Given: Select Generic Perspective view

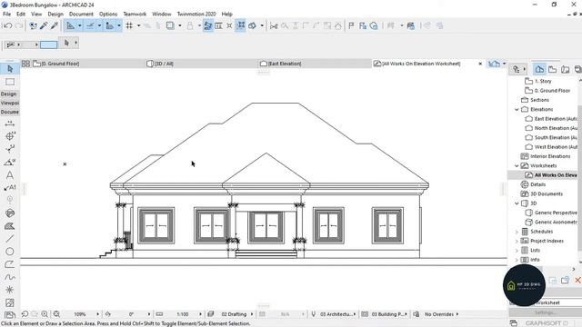Looking at the screenshot, I should (552, 213).
